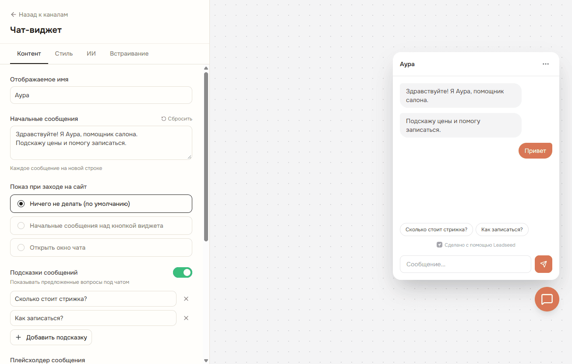Click the 'Привет' message bubble
Screen dimensions: 572x364
(x=535, y=151)
